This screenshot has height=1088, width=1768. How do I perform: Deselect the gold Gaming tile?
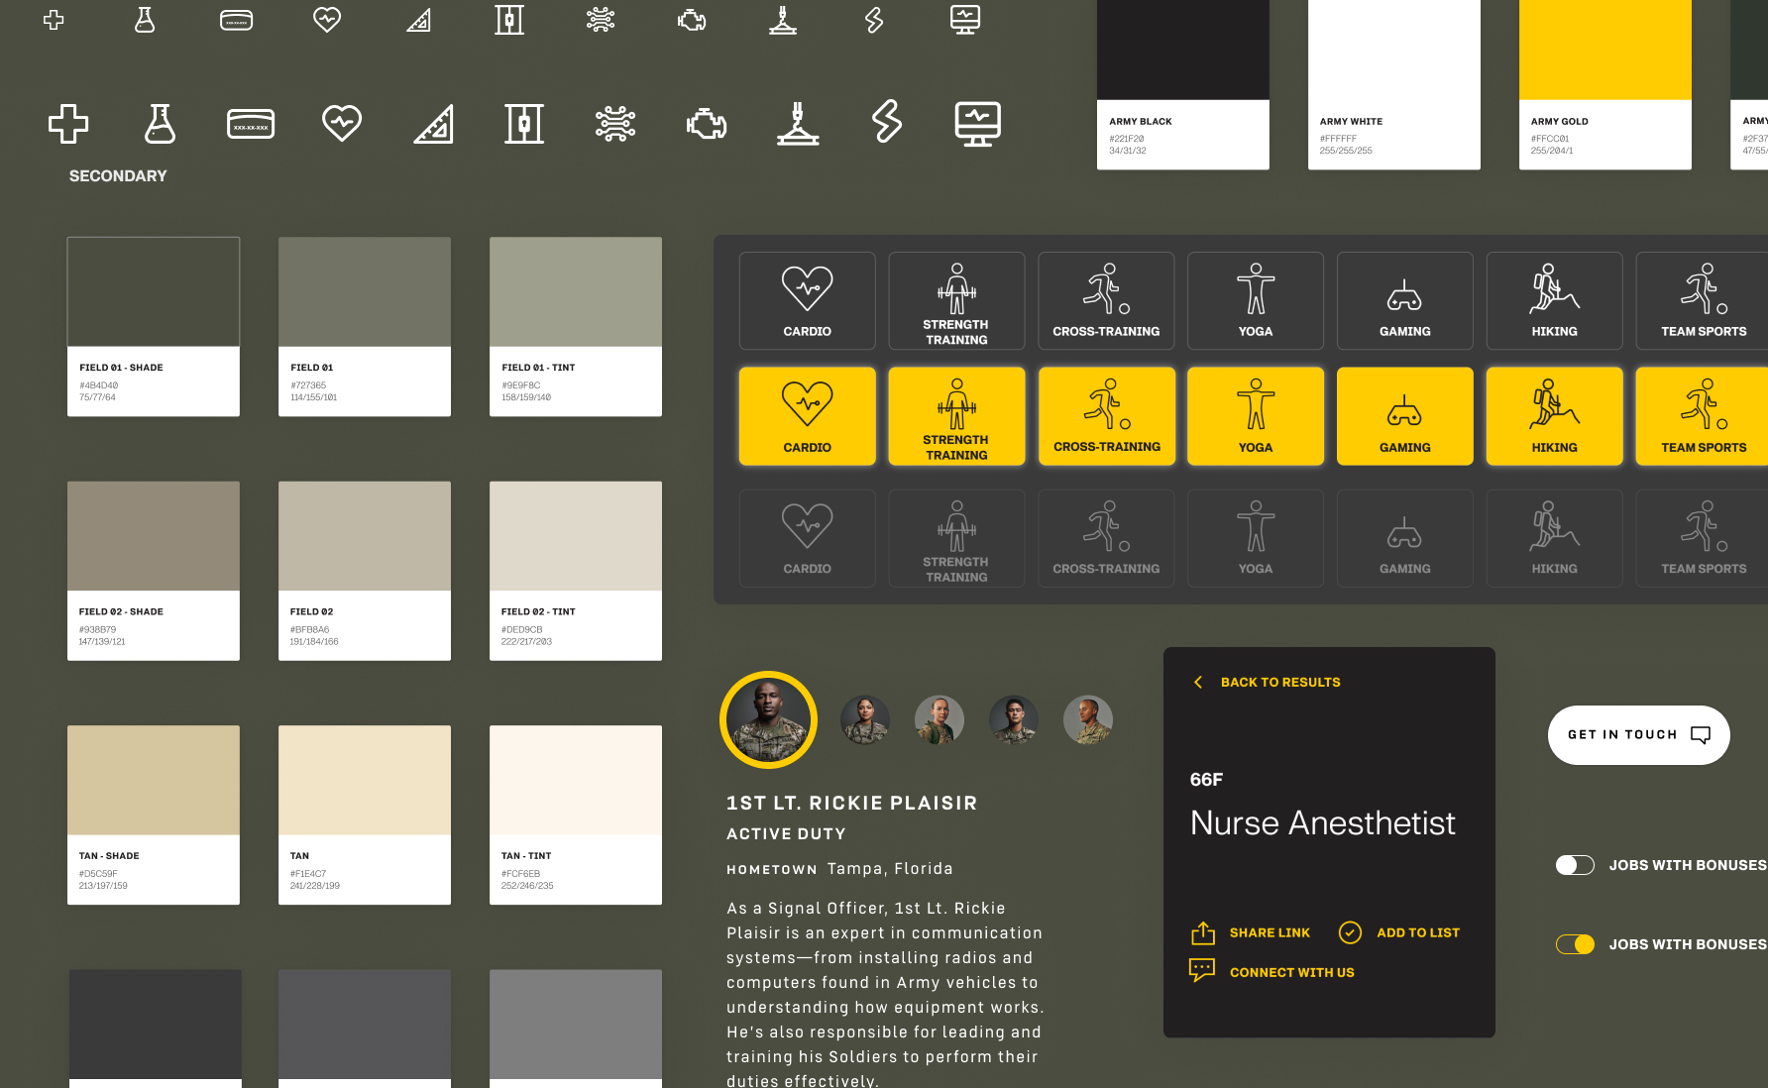[x=1405, y=416]
